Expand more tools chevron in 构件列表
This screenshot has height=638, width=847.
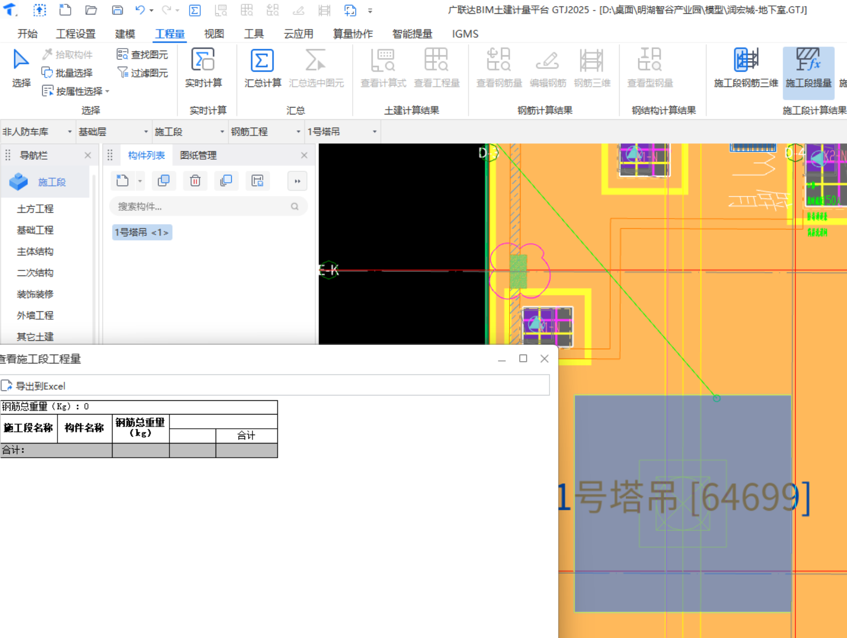click(297, 181)
